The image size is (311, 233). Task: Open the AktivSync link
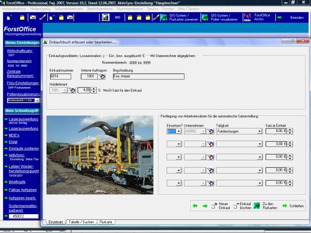[16, 155]
